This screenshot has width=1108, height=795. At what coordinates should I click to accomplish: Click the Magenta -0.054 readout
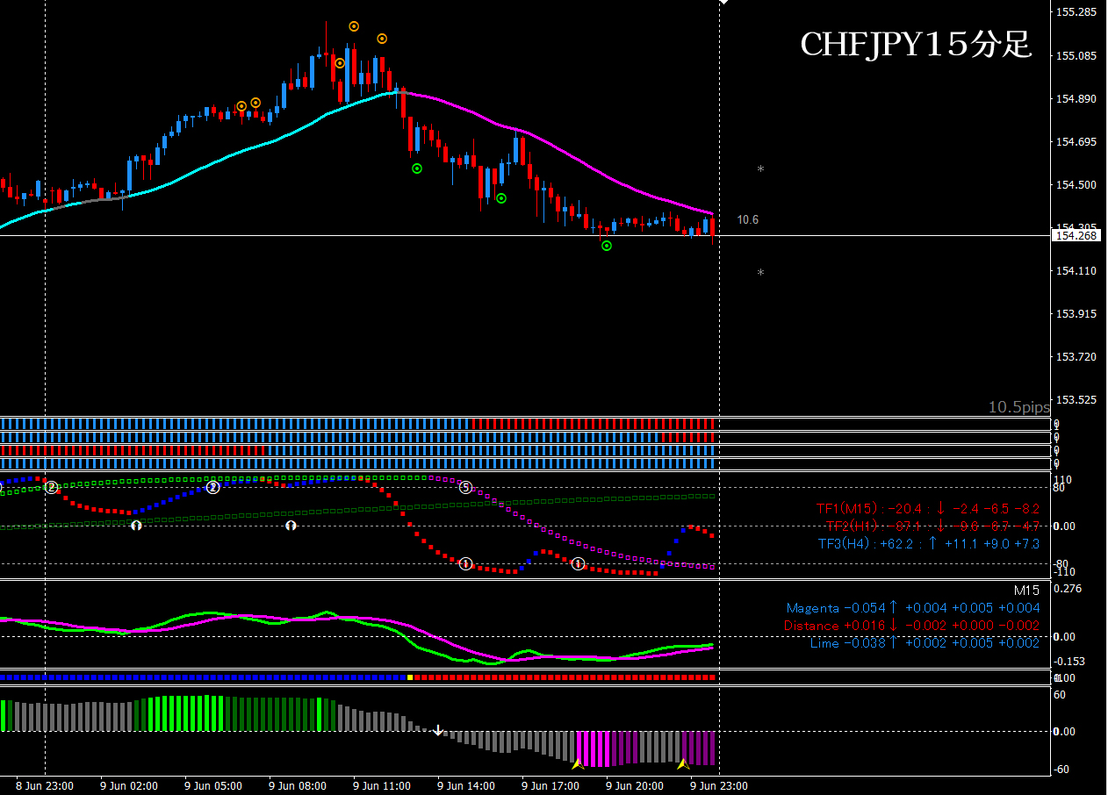[x=913, y=608]
